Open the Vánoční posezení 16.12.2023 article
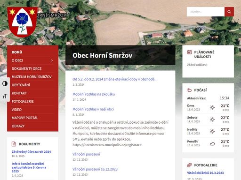241x180 pixels. pyautogui.click(x=95, y=169)
